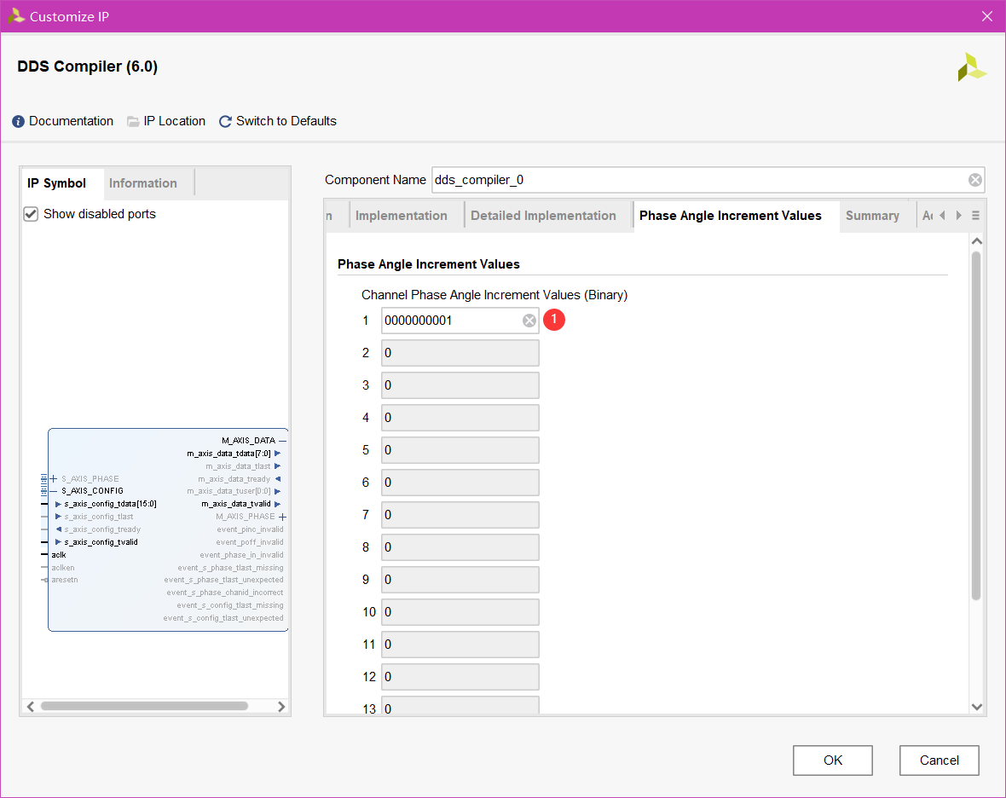1006x798 pixels.
Task: Open Documentation link
Action: click(x=72, y=121)
